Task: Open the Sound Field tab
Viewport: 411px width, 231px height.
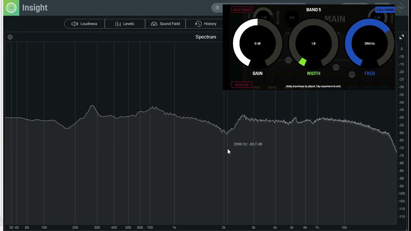Action: pos(165,24)
